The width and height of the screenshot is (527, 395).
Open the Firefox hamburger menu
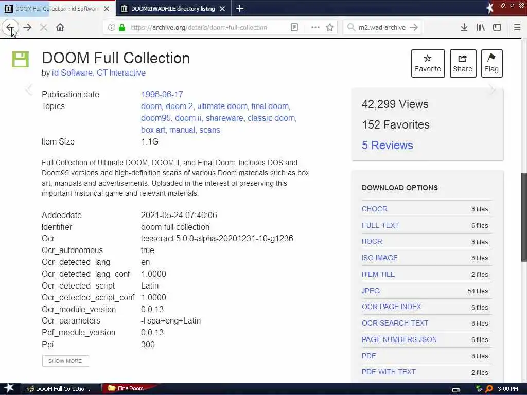(517, 28)
